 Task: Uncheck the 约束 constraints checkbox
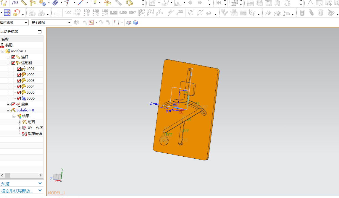[13, 104]
